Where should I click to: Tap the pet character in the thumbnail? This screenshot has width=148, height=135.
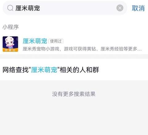(10, 42)
